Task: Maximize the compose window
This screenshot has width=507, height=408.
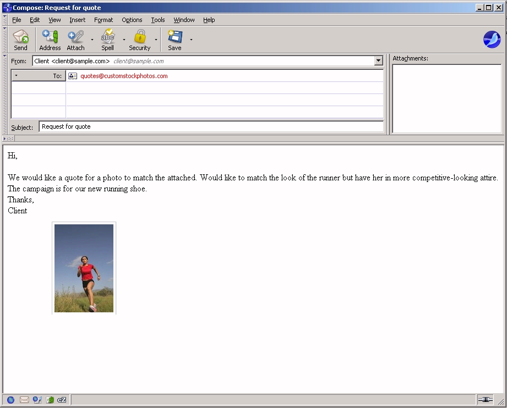Action: 489,8
